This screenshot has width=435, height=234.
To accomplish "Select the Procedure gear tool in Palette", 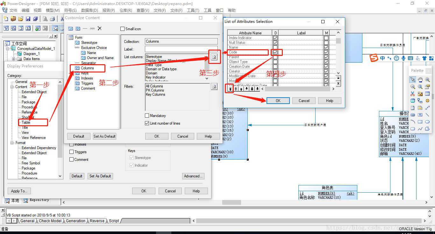I will pyautogui.click(x=427, y=101).
